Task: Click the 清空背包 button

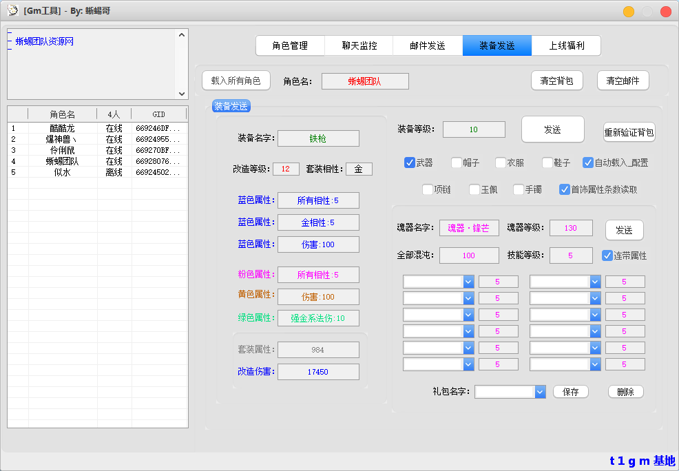Action: (x=557, y=81)
